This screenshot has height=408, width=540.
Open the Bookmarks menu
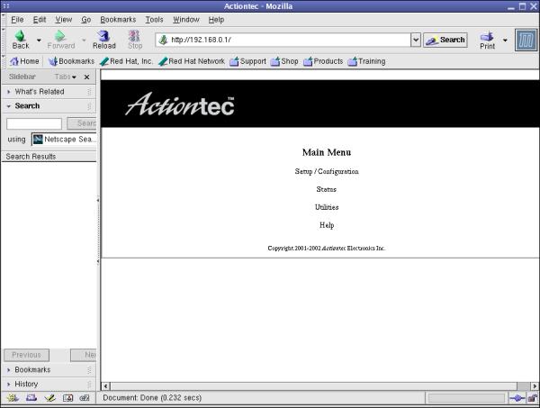coord(118,20)
